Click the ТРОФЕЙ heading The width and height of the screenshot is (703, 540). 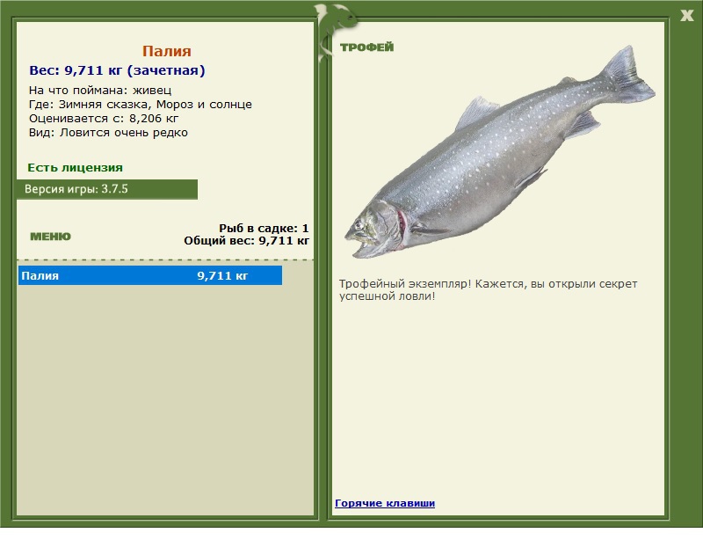coord(366,47)
